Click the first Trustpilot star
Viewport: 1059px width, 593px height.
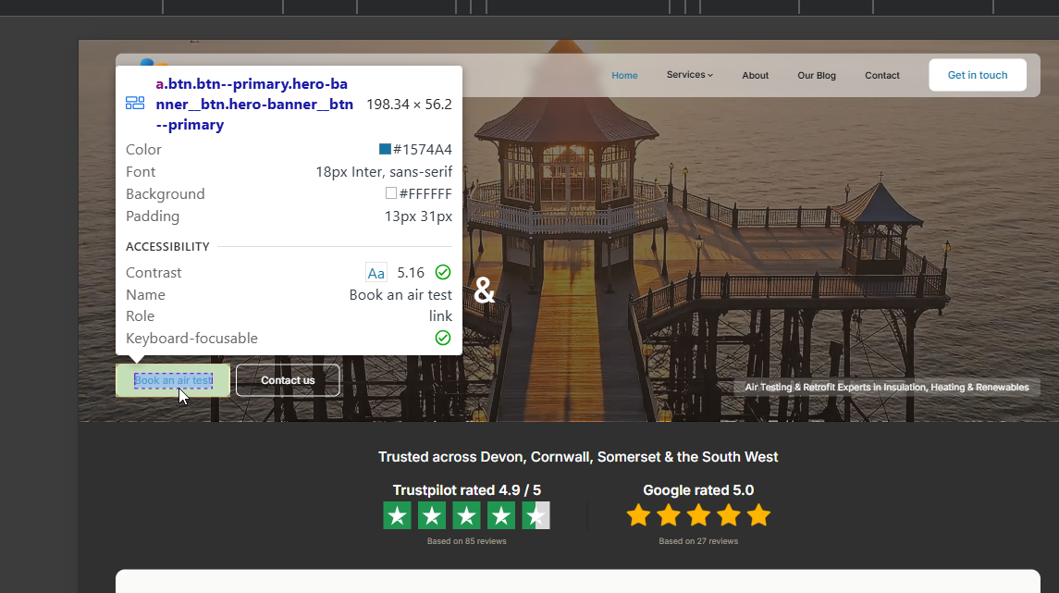coord(397,515)
